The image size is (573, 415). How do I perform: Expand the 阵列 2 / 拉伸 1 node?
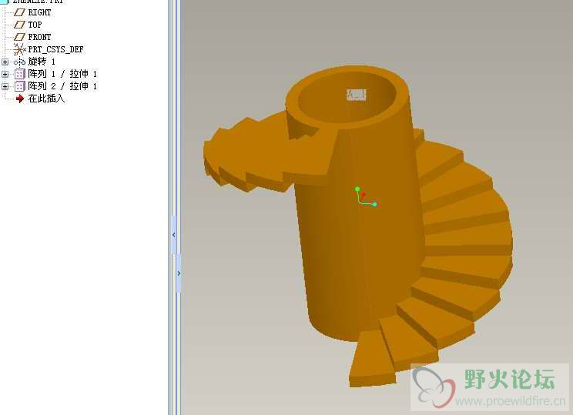pos(5,86)
